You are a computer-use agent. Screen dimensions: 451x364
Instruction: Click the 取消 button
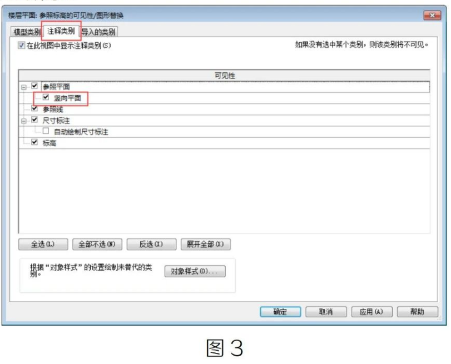[326, 312]
